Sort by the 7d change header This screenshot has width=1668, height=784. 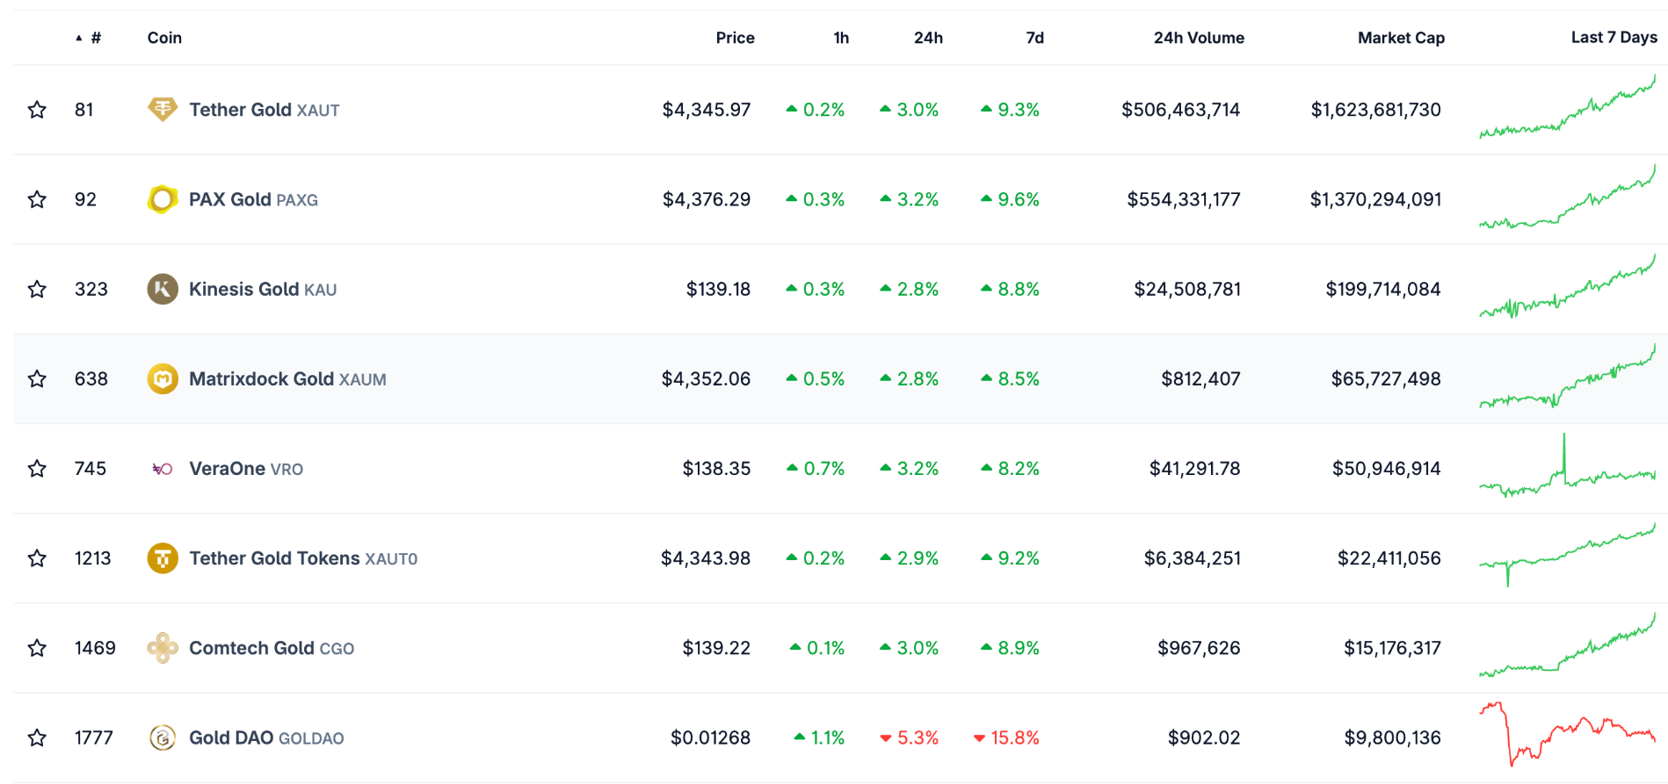pos(1034,38)
